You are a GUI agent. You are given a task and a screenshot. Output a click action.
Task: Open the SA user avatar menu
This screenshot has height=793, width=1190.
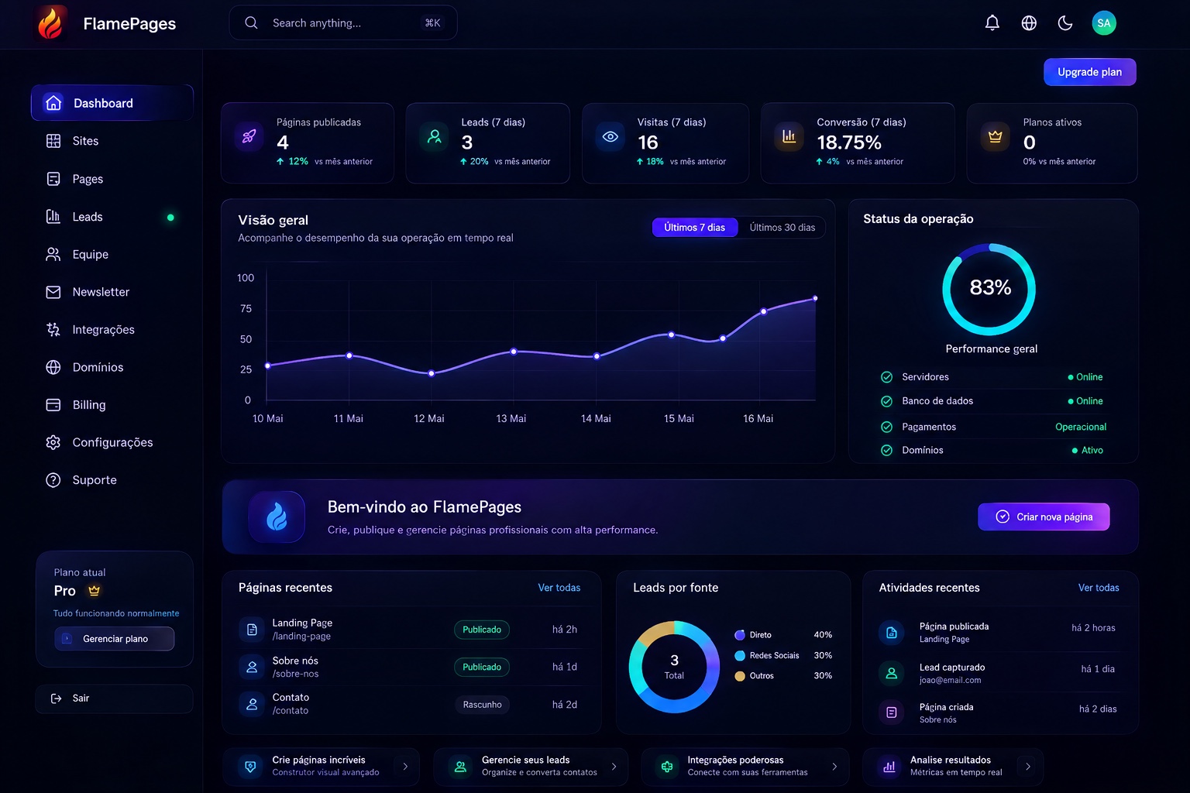pos(1104,23)
